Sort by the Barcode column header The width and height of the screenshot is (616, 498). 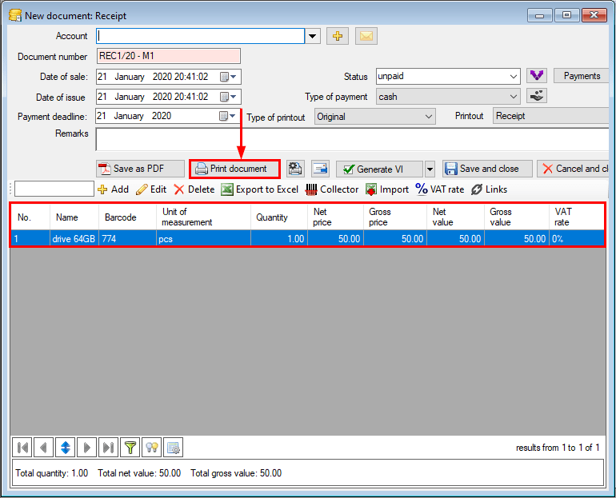[127, 217]
